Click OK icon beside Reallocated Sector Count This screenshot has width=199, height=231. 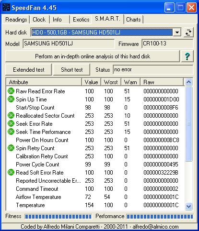[x=11, y=115]
